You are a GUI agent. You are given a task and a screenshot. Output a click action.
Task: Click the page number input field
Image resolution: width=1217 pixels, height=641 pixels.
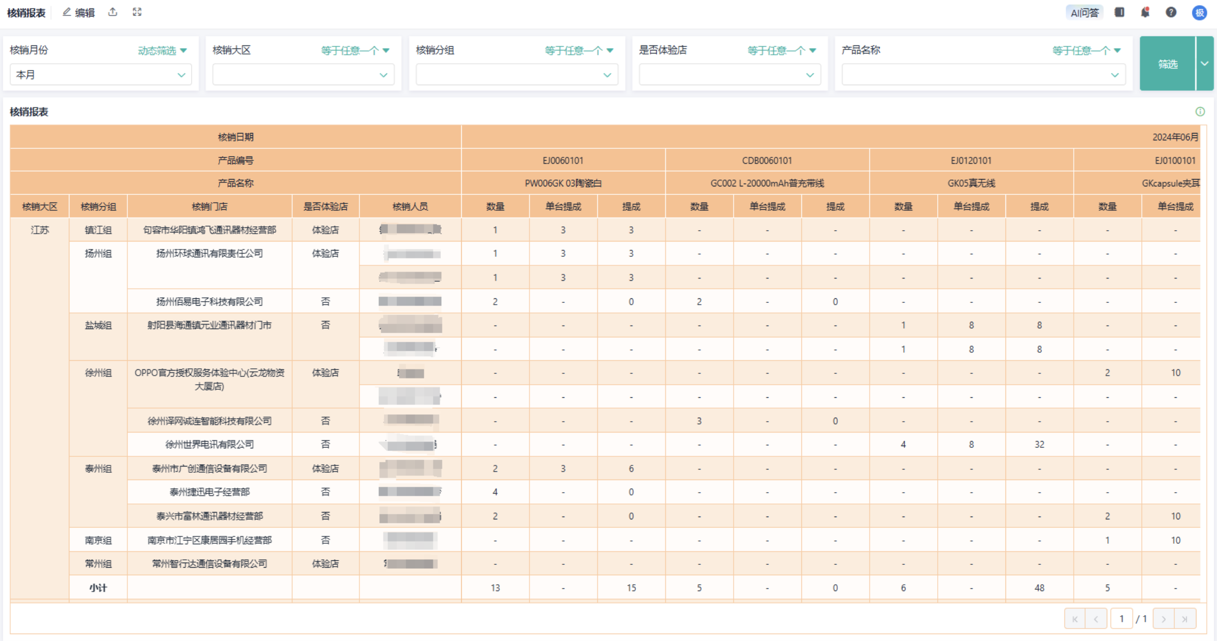(x=1121, y=619)
